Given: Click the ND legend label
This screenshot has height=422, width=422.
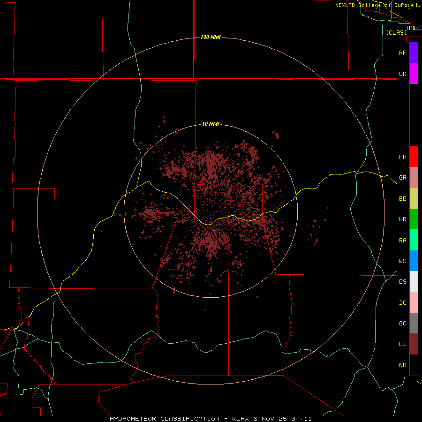Looking at the screenshot, I should (x=402, y=365).
